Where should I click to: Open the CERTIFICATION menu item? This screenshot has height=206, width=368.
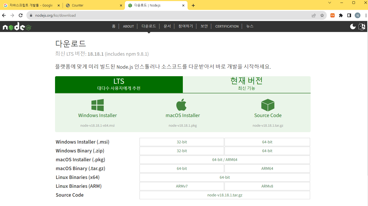pyautogui.click(x=227, y=26)
